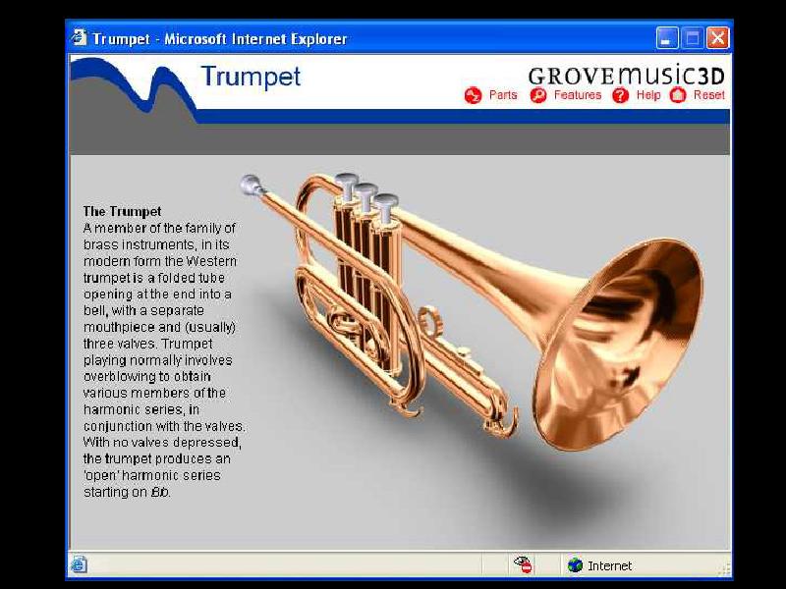Click the bold 'The Trumpet' description title
Screen dimensions: 786x589
[x=122, y=211]
